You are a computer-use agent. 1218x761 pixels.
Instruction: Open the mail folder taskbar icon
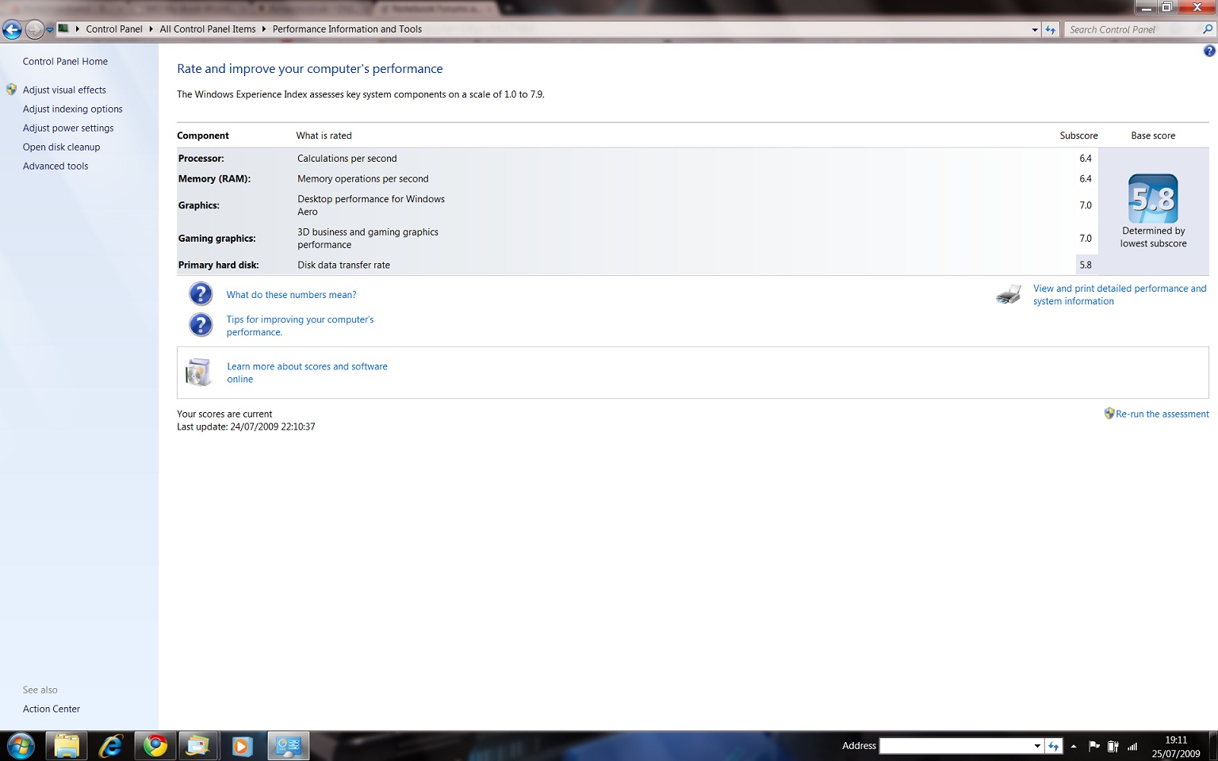click(197, 746)
